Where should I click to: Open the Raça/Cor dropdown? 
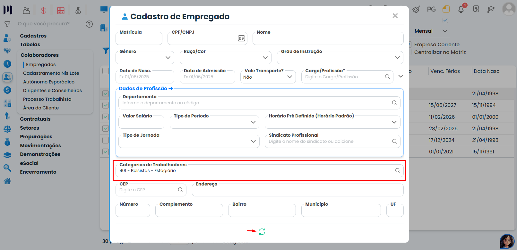(226, 57)
